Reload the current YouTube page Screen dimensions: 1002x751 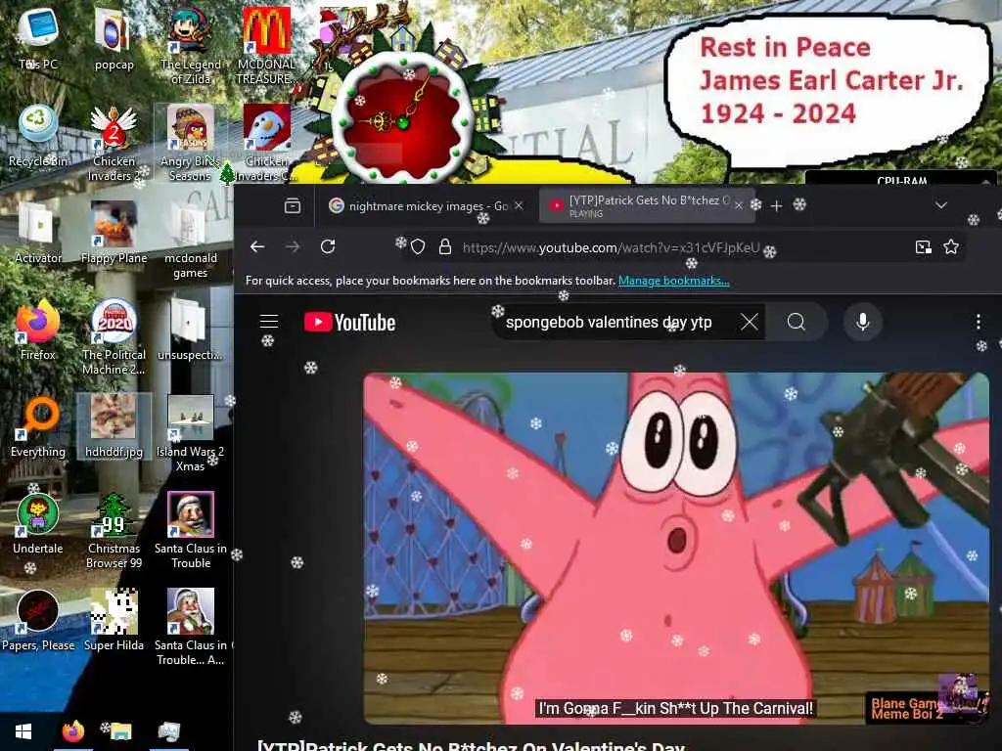(x=328, y=247)
